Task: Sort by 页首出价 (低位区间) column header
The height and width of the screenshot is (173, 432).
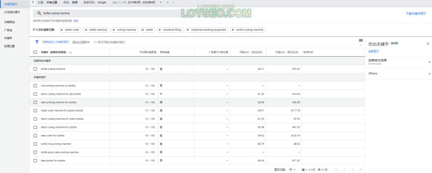Action: pyautogui.click(x=251, y=52)
